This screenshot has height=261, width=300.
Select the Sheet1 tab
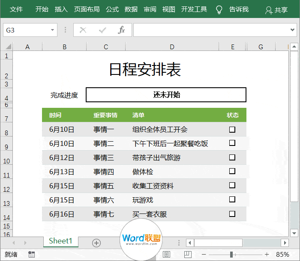[x=60, y=241]
